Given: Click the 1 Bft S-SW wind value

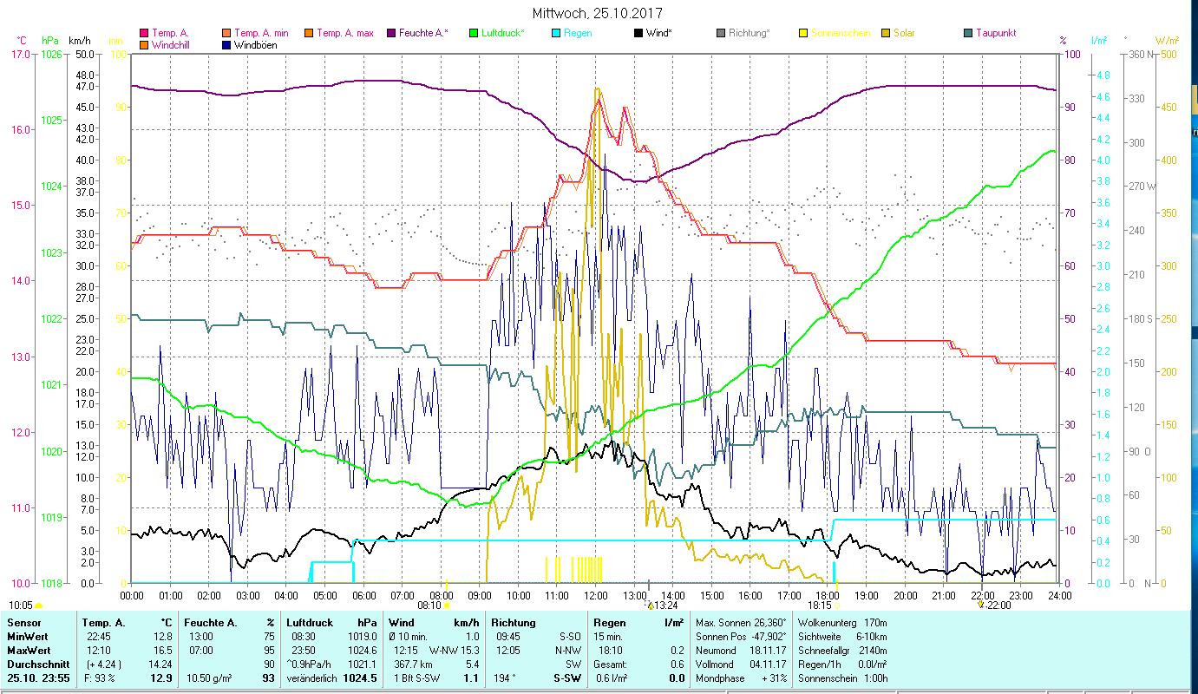Looking at the screenshot, I should 417,678.
